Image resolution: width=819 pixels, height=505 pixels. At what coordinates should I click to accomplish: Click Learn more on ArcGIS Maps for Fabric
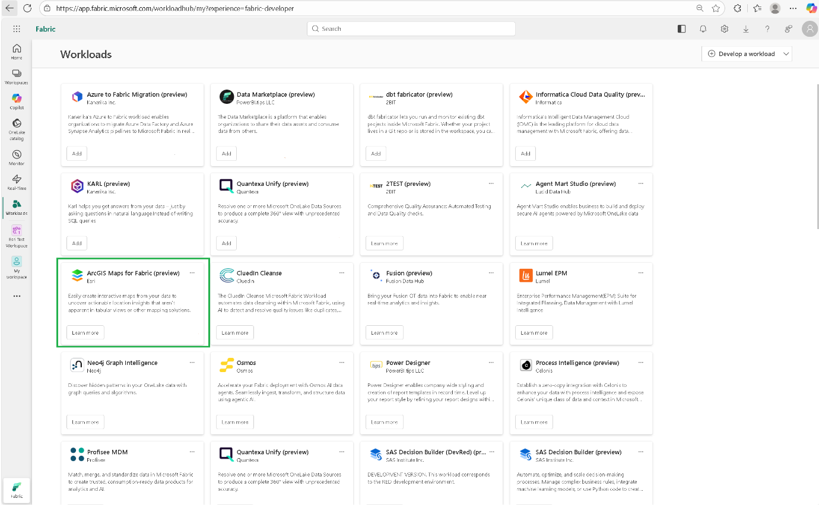[85, 332]
